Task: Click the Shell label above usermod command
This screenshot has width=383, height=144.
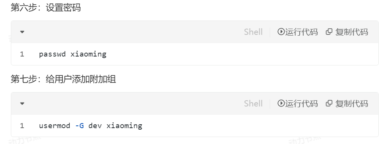Action: [x=253, y=103]
